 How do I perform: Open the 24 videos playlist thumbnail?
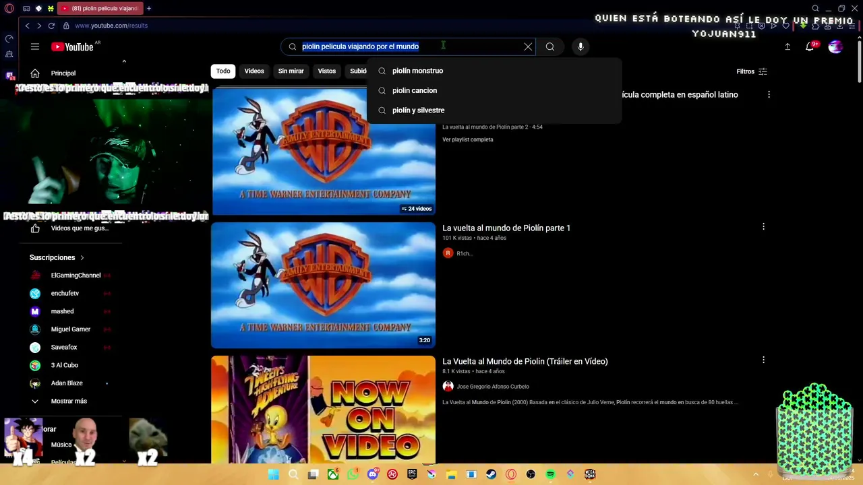point(323,152)
